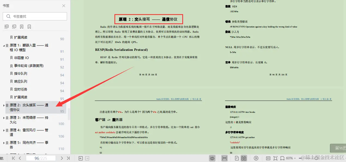Screen dimensions: 346x162
Task: Click the magnifier in the bookmark search box
Action: pos(9,16)
